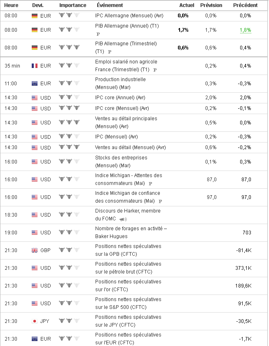This screenshot has width=269, height=346.
Task: Click the preliminary P icon beside PIB Allemagne (Annuel)
Action: [98, 34]
